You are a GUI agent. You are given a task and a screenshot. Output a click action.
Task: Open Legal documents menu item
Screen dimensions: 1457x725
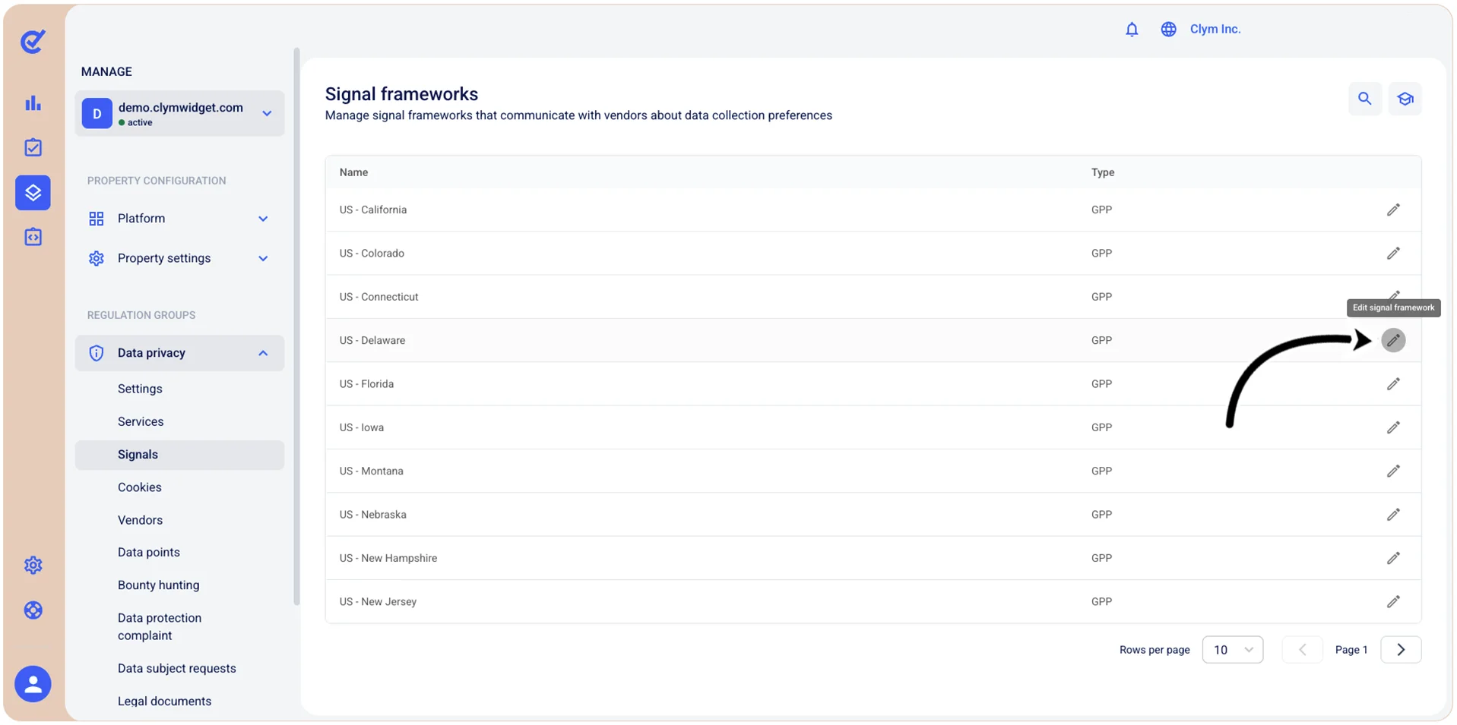(x=165, y=701)
